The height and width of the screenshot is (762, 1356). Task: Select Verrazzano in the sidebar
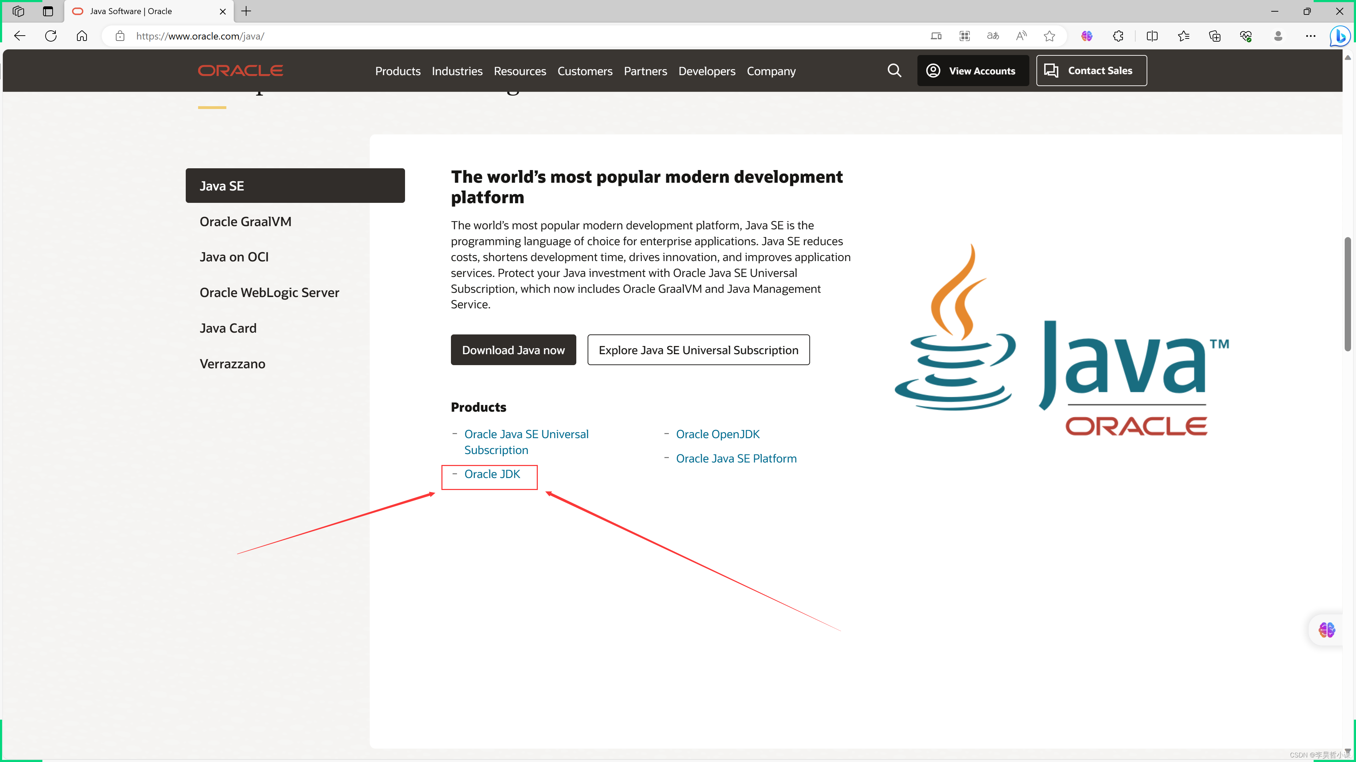pyautogui.click(x=232, y=364)
